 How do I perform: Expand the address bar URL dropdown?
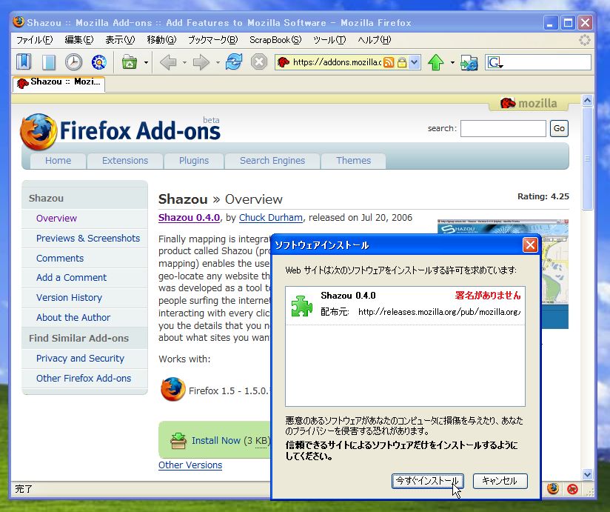click(415, 62)
